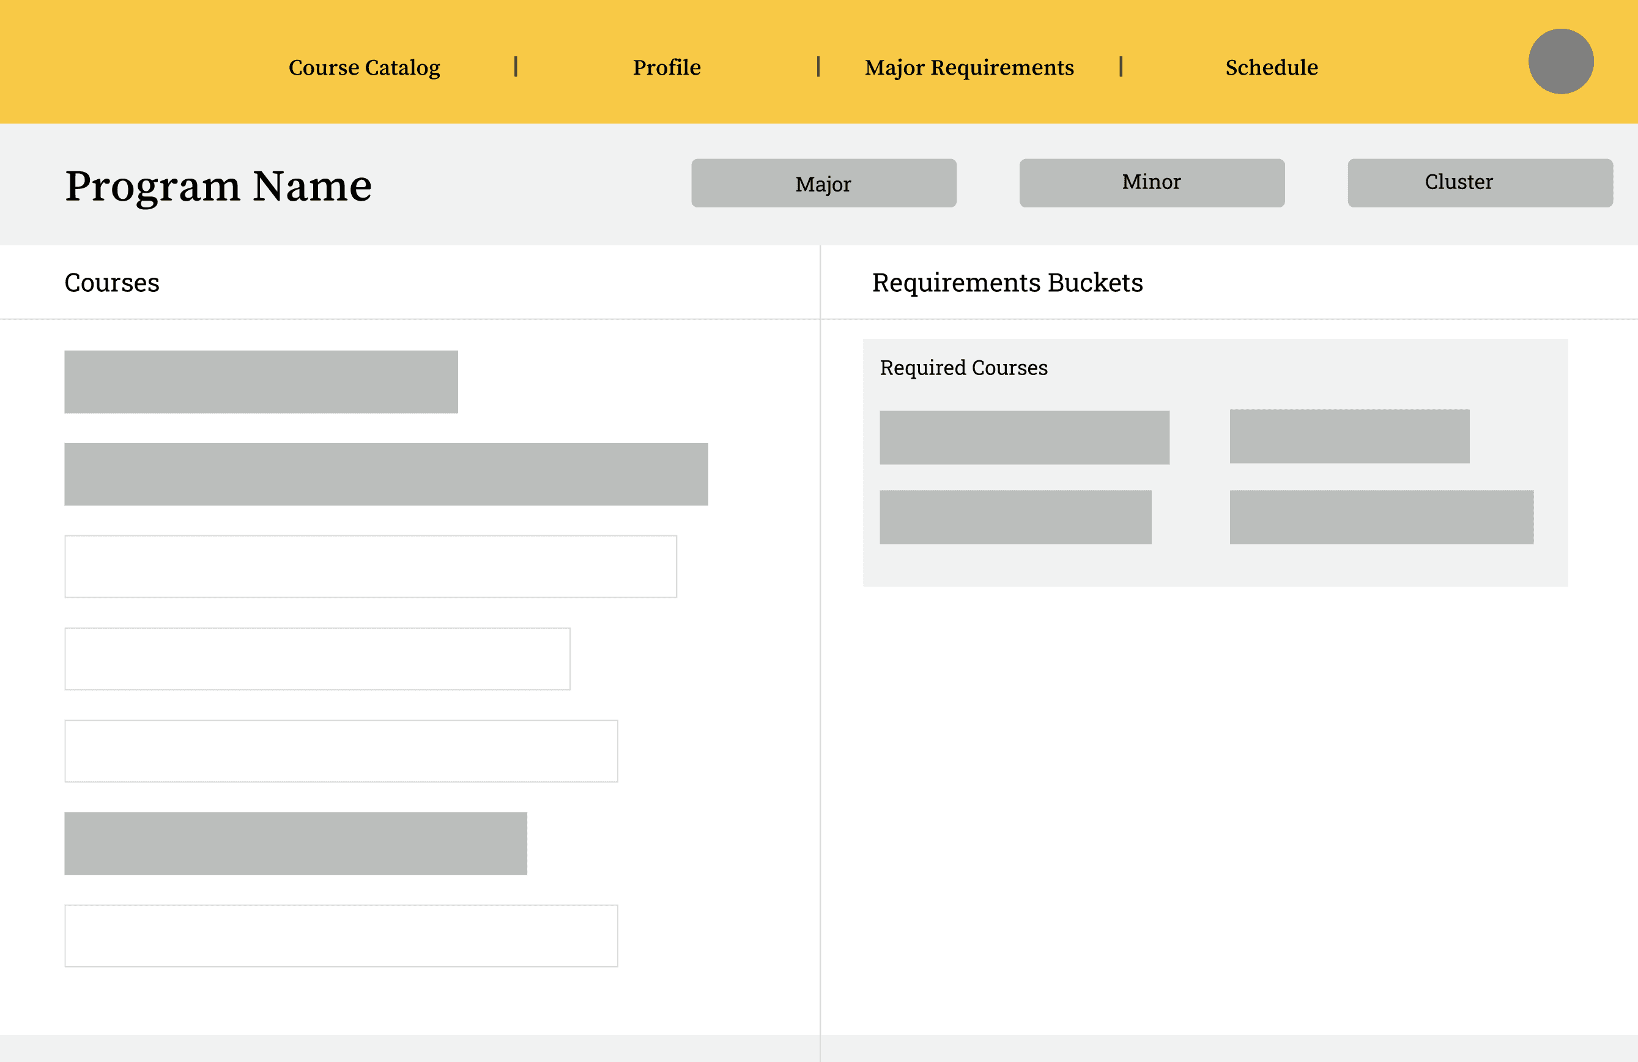
Task: Click the second white outlined course box
Action: (317, 659)
